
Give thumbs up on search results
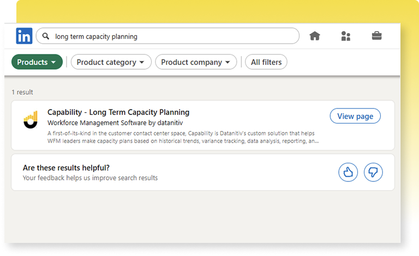348,173
